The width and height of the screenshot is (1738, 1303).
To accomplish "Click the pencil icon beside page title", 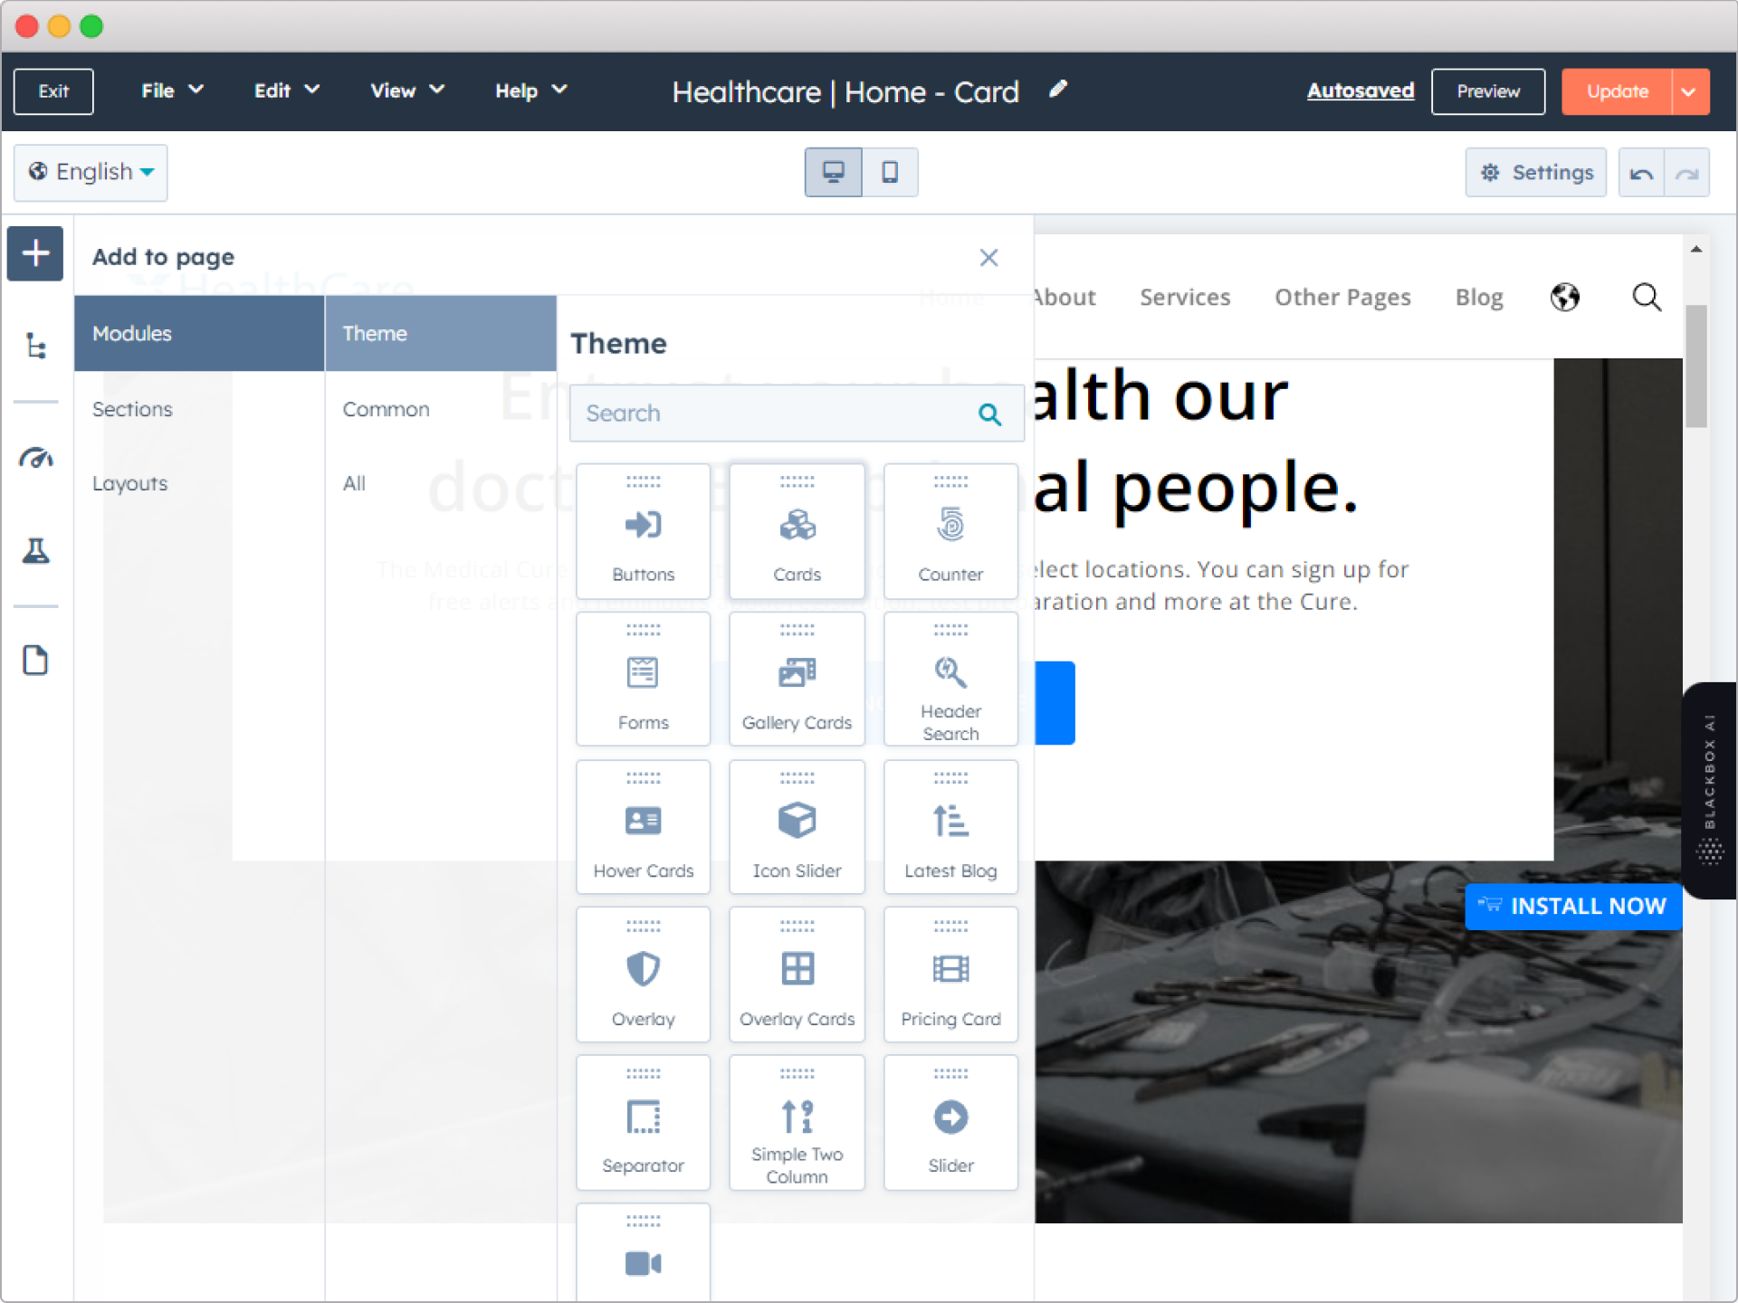I will tap(1057, 90).
